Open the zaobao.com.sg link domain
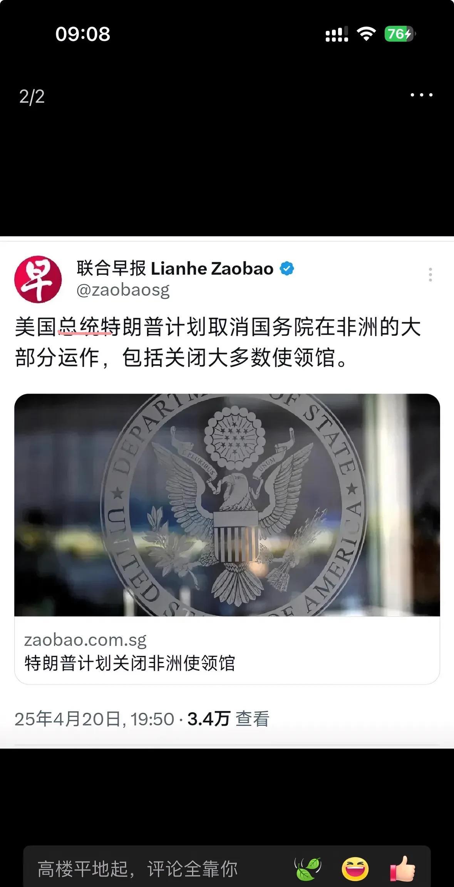Screen dimensions: 454x887 (x=85, y=640)
